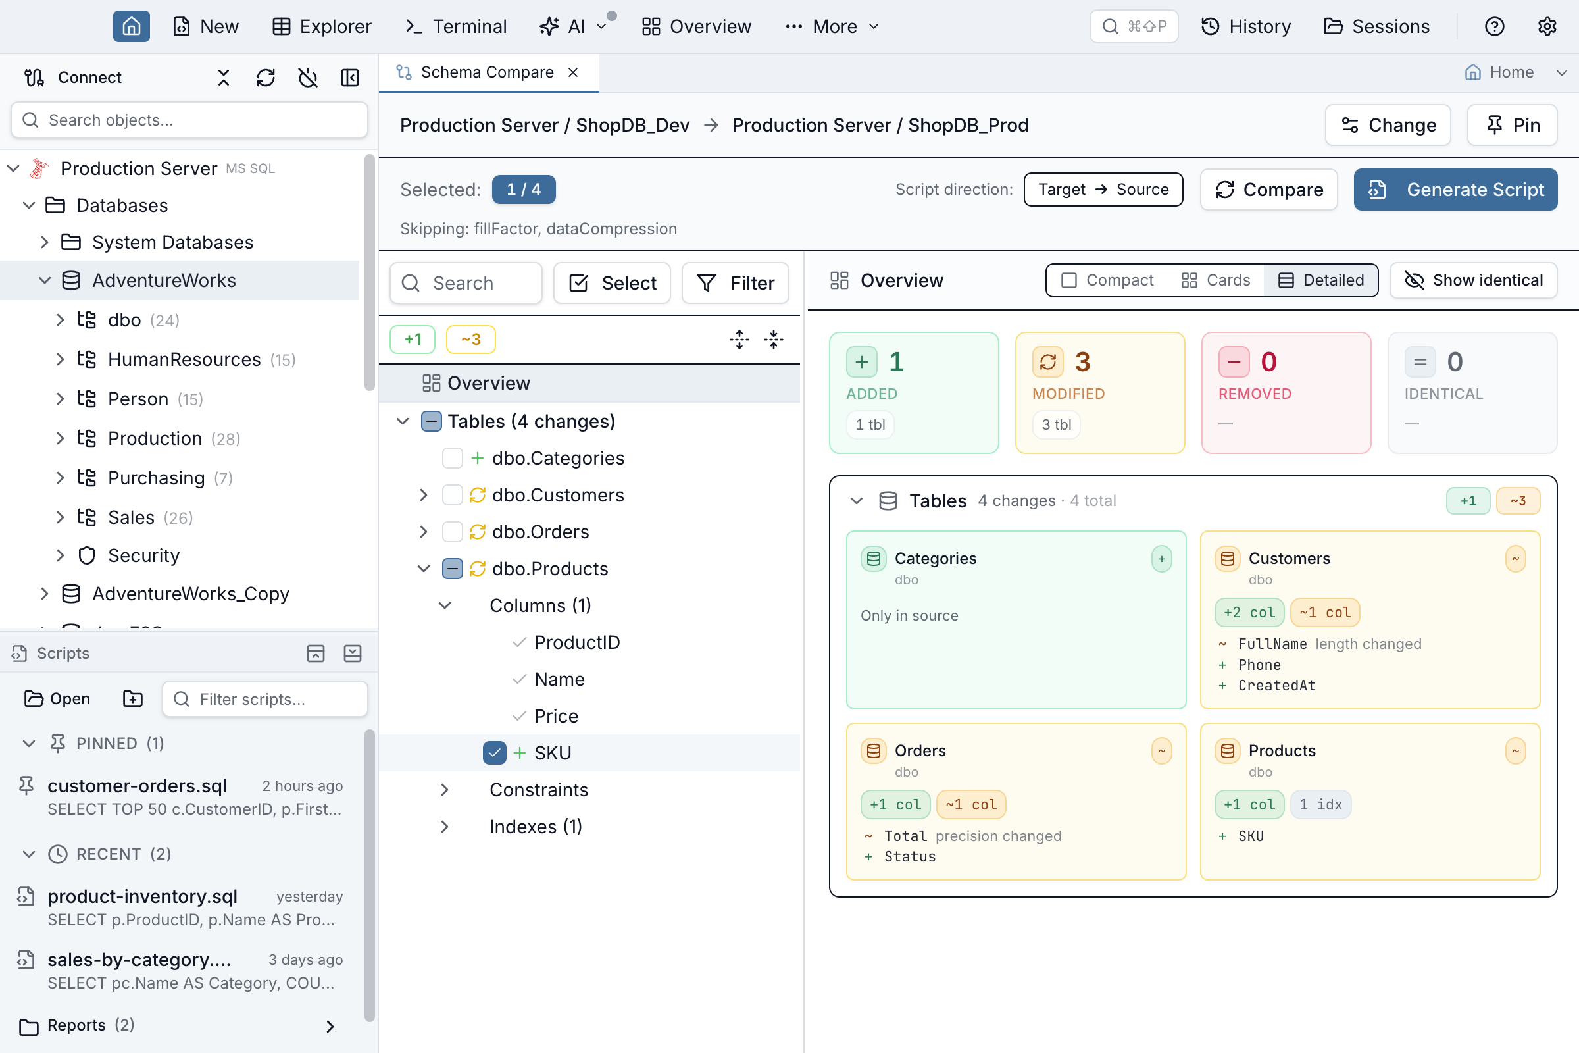Click the add folder icon in Scripts
Viewport: 1579px width, 1053px height.
[133, 698]
